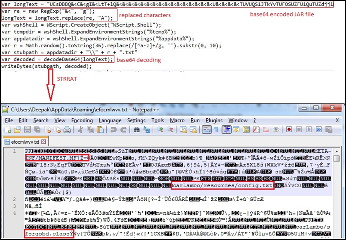Open the Macro menu
The image size is (346, 240).
click(177, 121)
